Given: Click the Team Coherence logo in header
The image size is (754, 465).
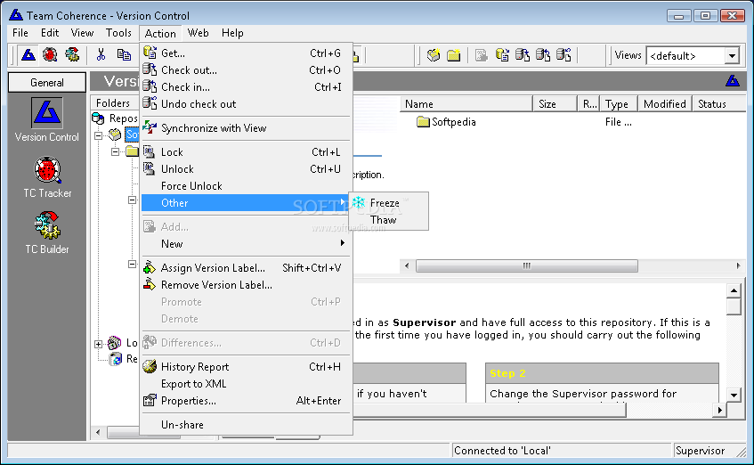Looking at the screenshot, I should (x=733, y=81).
